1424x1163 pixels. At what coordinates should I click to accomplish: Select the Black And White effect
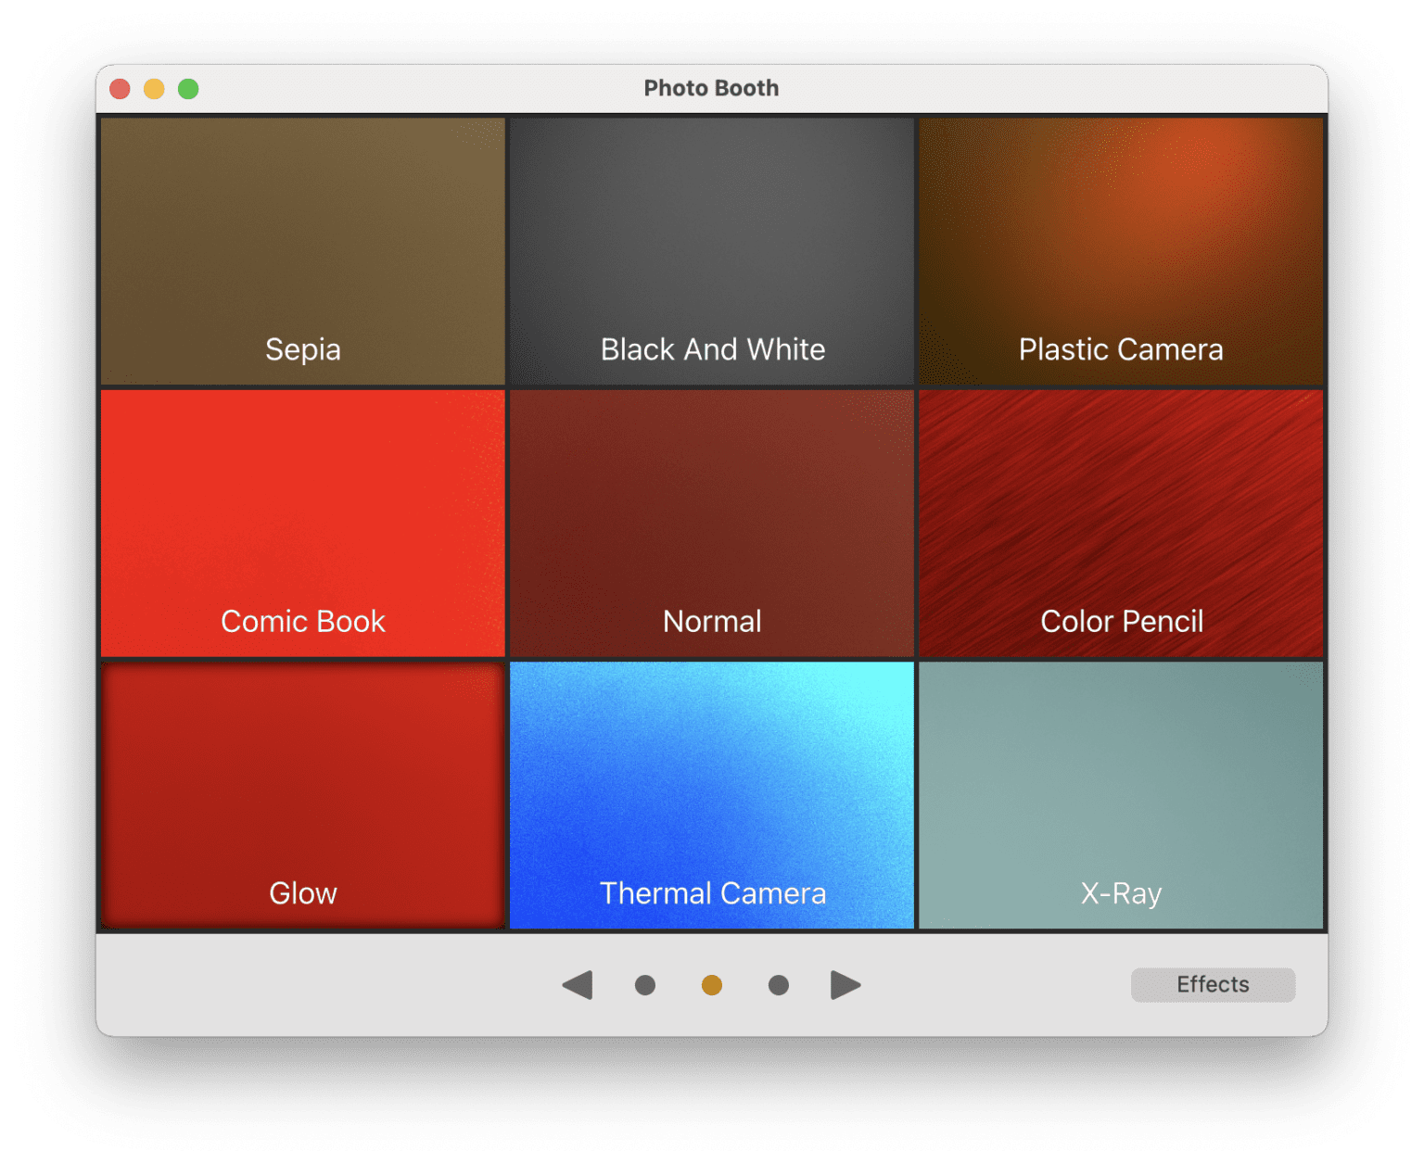pos(711,250)
